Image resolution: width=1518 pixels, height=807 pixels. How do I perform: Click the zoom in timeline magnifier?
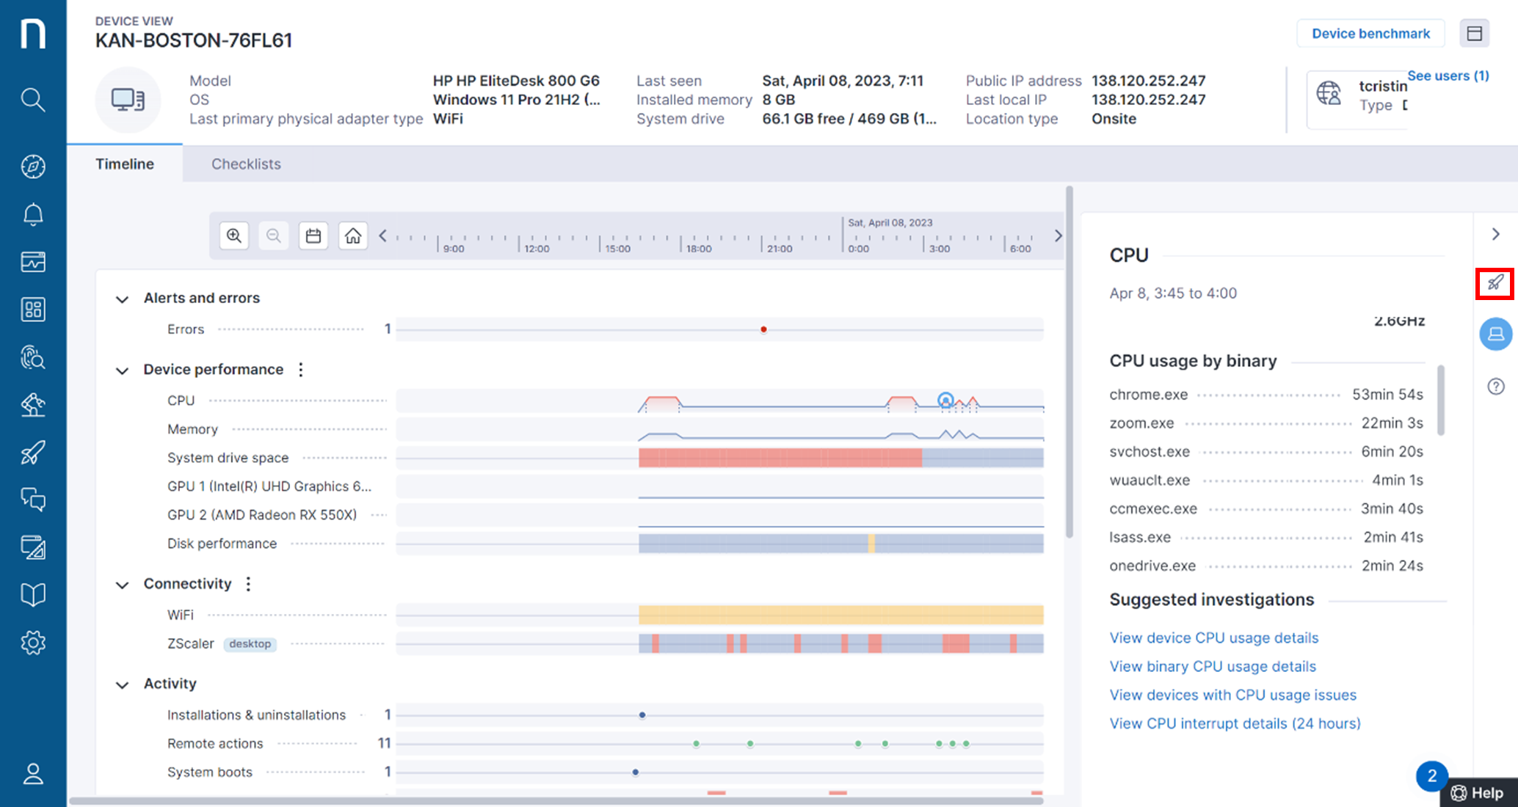234,235
